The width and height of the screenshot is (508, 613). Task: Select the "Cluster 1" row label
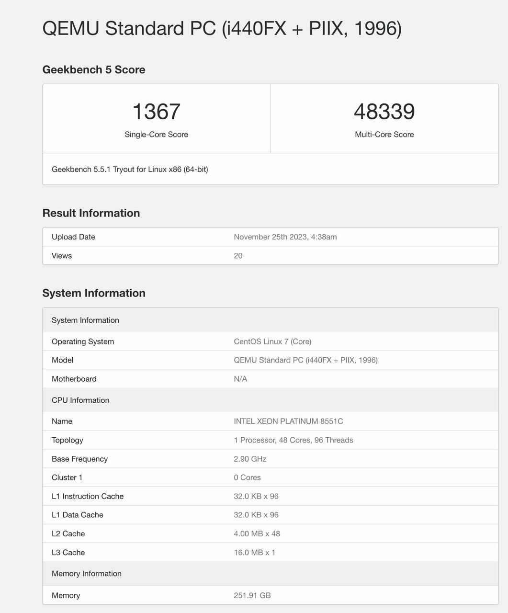tap(67, 477)
